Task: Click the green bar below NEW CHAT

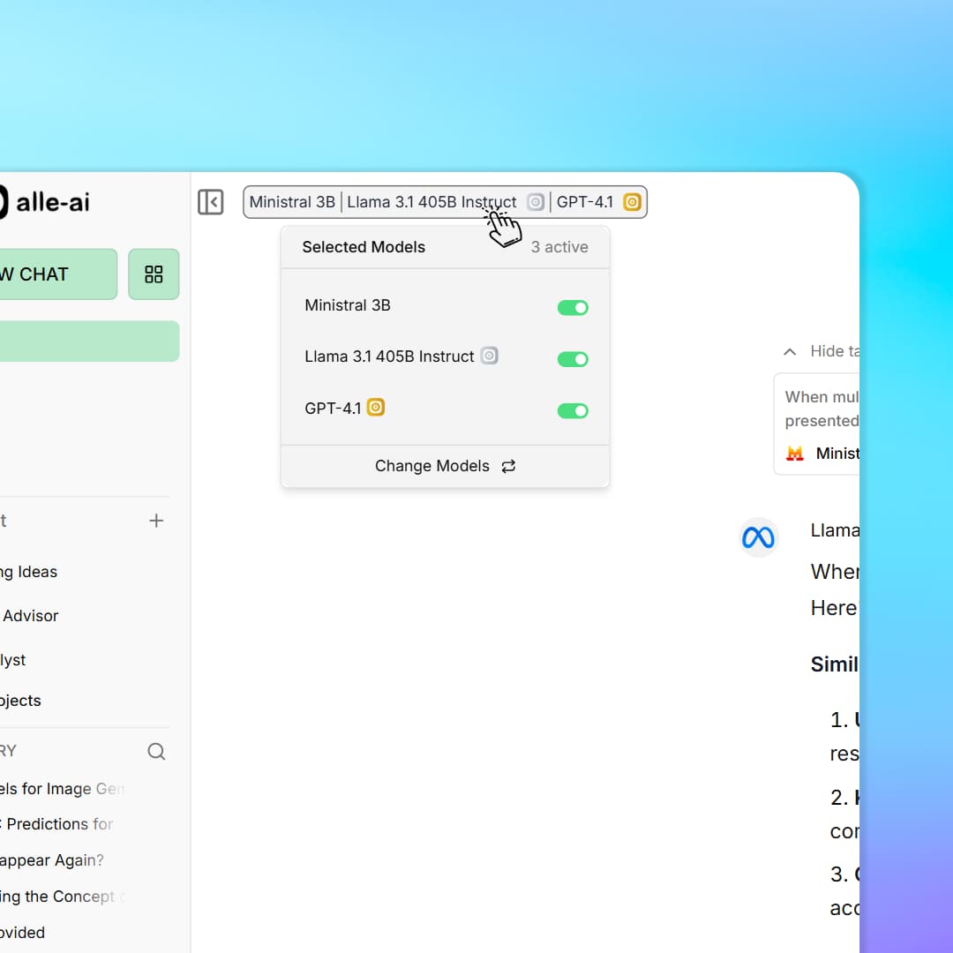Action: click(x=88, y=341)
